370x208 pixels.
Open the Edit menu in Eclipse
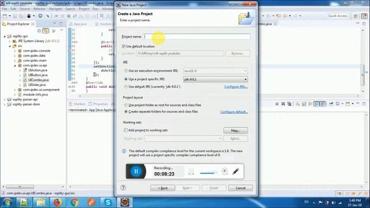click(x=13, y=9)
